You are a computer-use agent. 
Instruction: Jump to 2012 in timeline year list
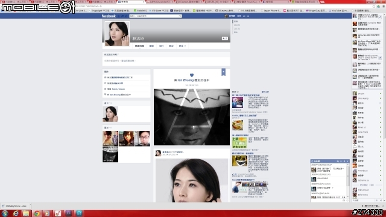(x=237, y=28)
